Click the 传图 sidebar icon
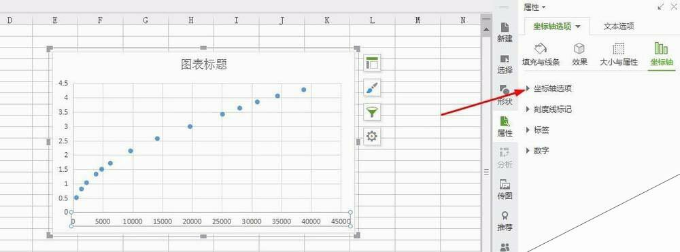This screenshot has height=252, width=680. point(505,190)
